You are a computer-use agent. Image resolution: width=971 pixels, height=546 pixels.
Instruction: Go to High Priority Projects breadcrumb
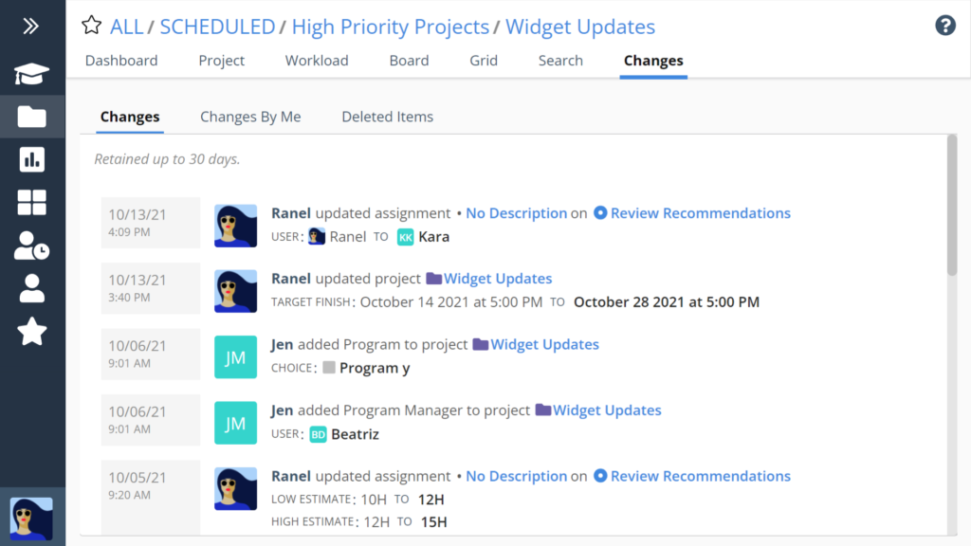click(x=390, y=27)
